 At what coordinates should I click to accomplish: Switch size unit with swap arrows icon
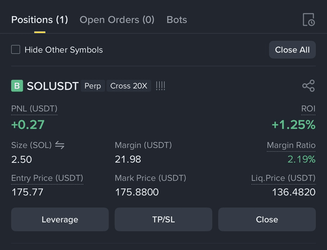60,145
